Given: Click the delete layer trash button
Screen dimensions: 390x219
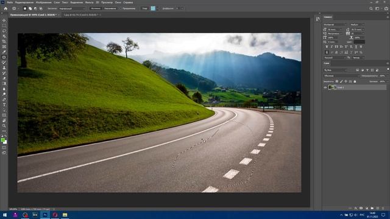Looking at the screenshot, I should pyautogui.click(x=383, y=208).
